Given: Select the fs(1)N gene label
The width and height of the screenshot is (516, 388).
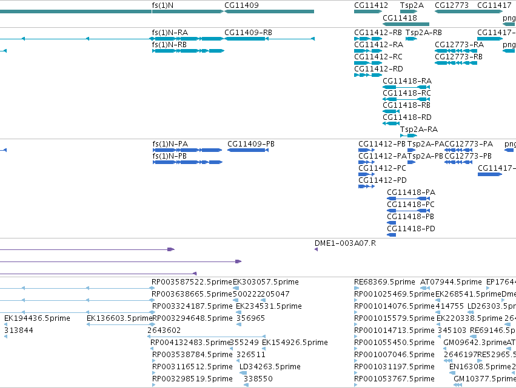Looking at the screenshot, I should (163, 5).
